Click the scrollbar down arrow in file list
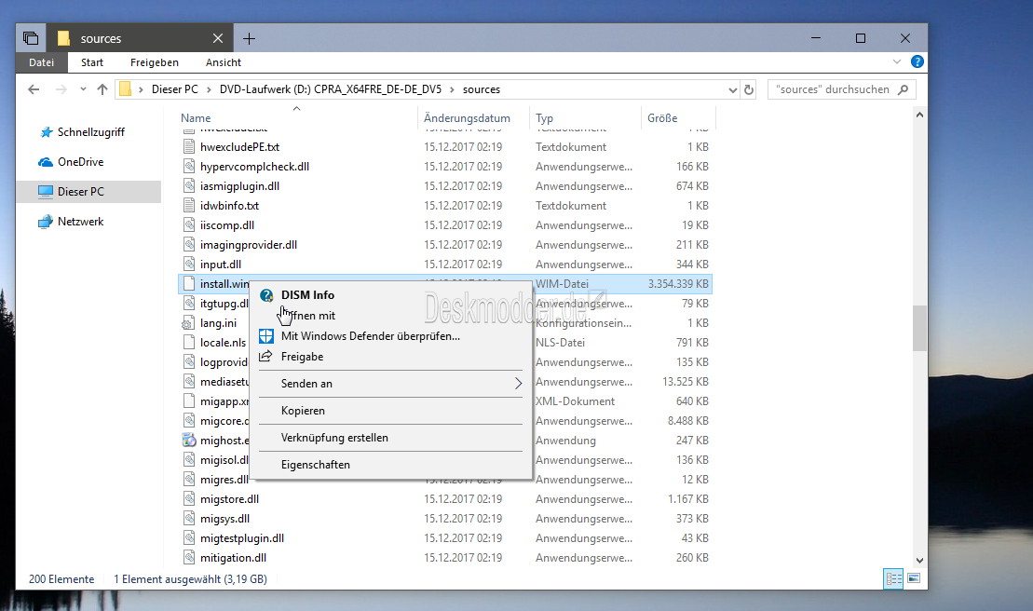Image resolution: width=1033 pixels, height=611 pixels. click(x=919, y=561)
